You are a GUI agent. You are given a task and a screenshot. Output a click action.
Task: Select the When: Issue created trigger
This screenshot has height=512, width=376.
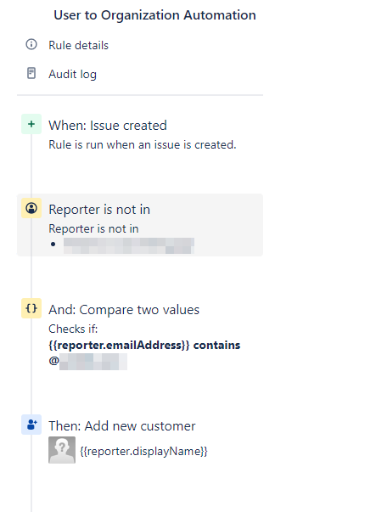[x=108, y=126]
